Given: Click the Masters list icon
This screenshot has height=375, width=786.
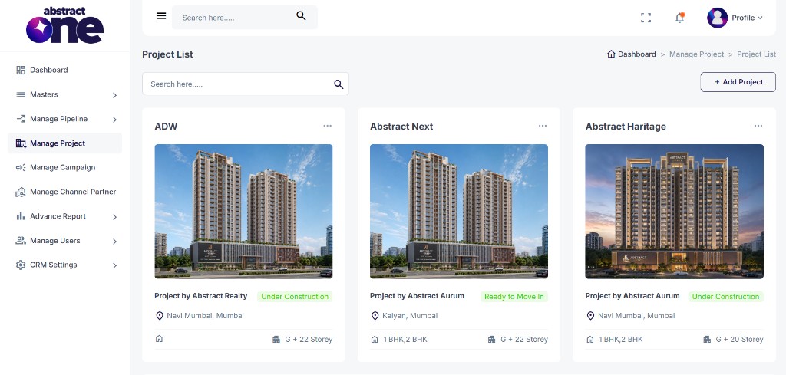Looking at the screenshot, I should coord(21,94).
